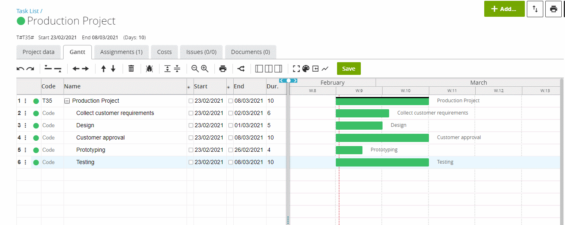Screen dimensions: 565x225
Task: Follow the Task List breadcrumb link
Action: (27, 11)
